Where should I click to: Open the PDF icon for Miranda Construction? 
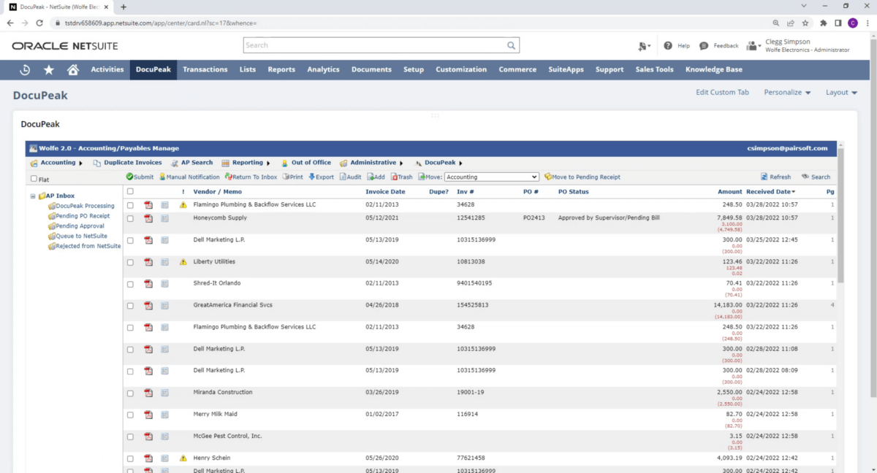pyautogui.click(x=148, y=393)
